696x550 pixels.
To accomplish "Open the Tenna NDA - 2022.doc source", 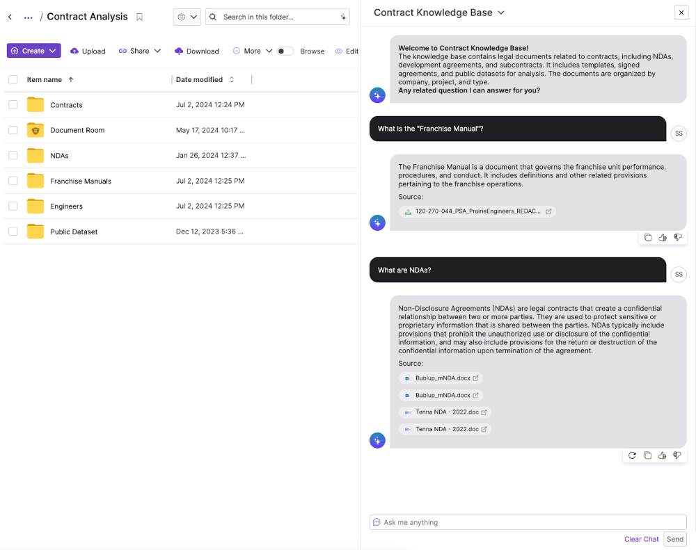I will 445,412.
